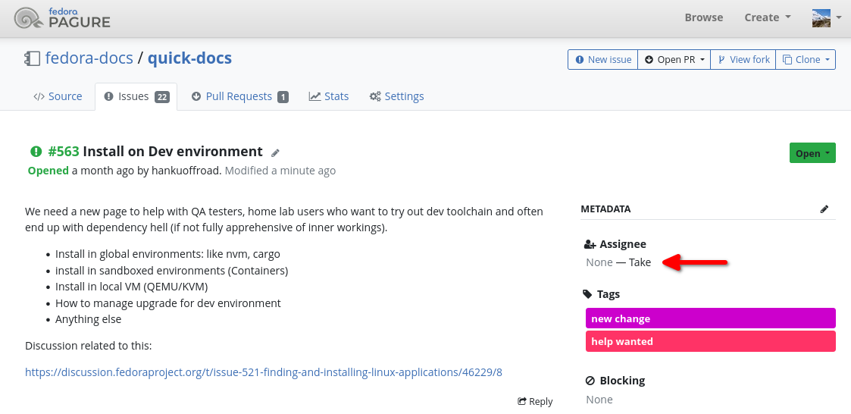
Task: Open the green Open status dropdown
Action: (x=812, y=153)
